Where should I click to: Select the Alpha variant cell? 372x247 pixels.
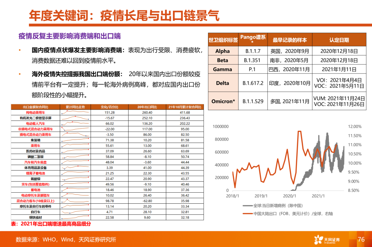pos(223,51)
